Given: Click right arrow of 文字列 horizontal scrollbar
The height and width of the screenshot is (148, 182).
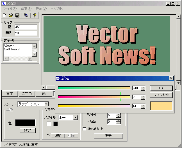Looking at the screenshot, I should tap(30, 59).
